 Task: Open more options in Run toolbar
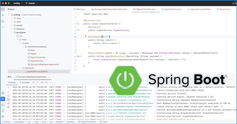coord(50,83)
